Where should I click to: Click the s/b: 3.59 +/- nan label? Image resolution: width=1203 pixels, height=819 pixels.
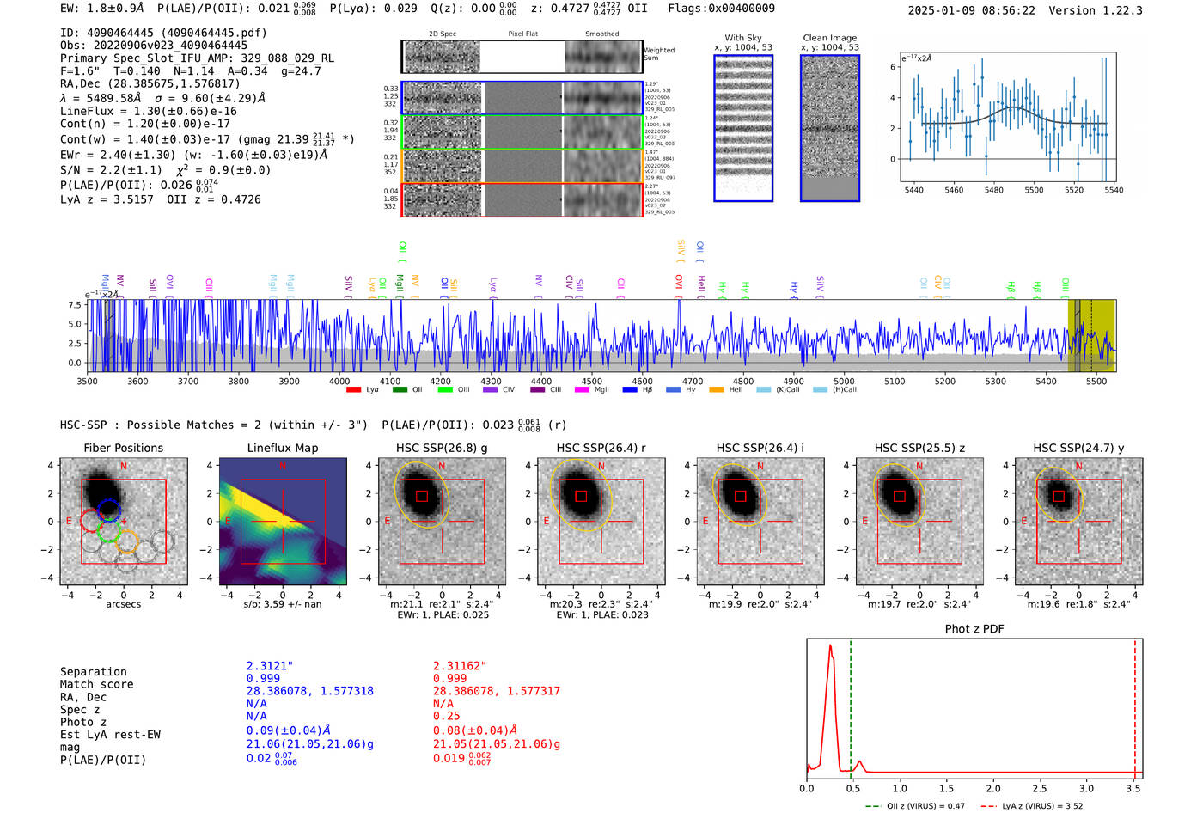283,604
